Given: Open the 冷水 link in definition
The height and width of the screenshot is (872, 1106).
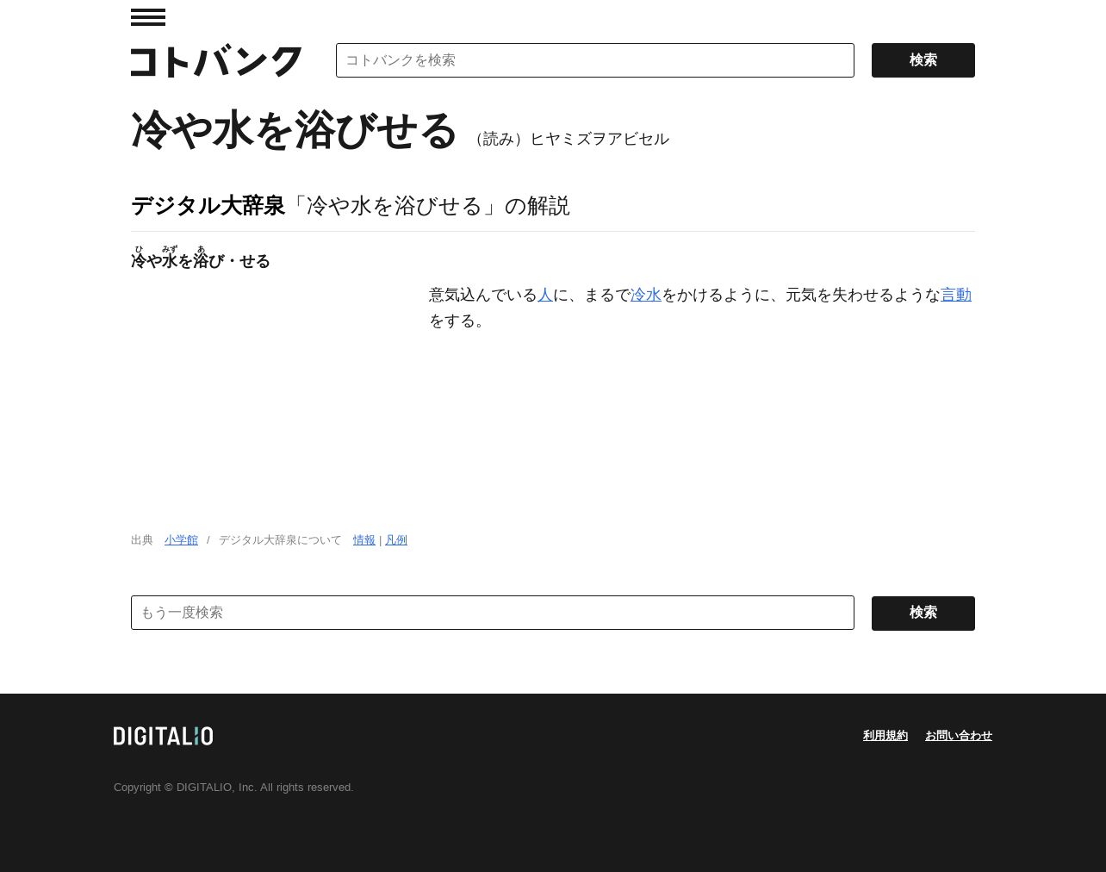Looking at the screenshot, I should [x=646, y=295].
